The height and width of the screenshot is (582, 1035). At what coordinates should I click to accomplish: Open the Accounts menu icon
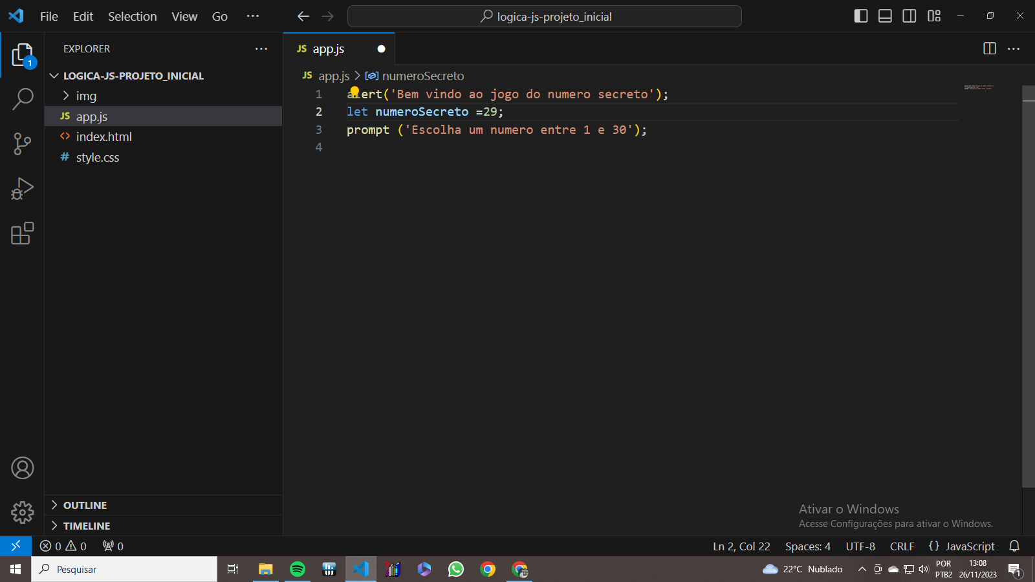[22, 468]
